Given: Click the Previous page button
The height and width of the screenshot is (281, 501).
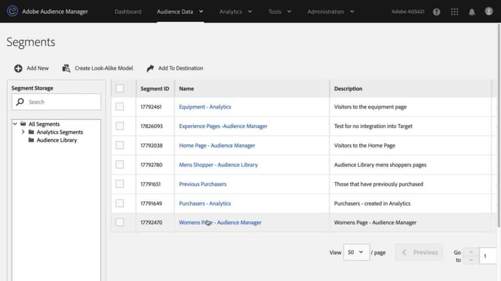Looking at the screenshot, I should pos(420,252).
